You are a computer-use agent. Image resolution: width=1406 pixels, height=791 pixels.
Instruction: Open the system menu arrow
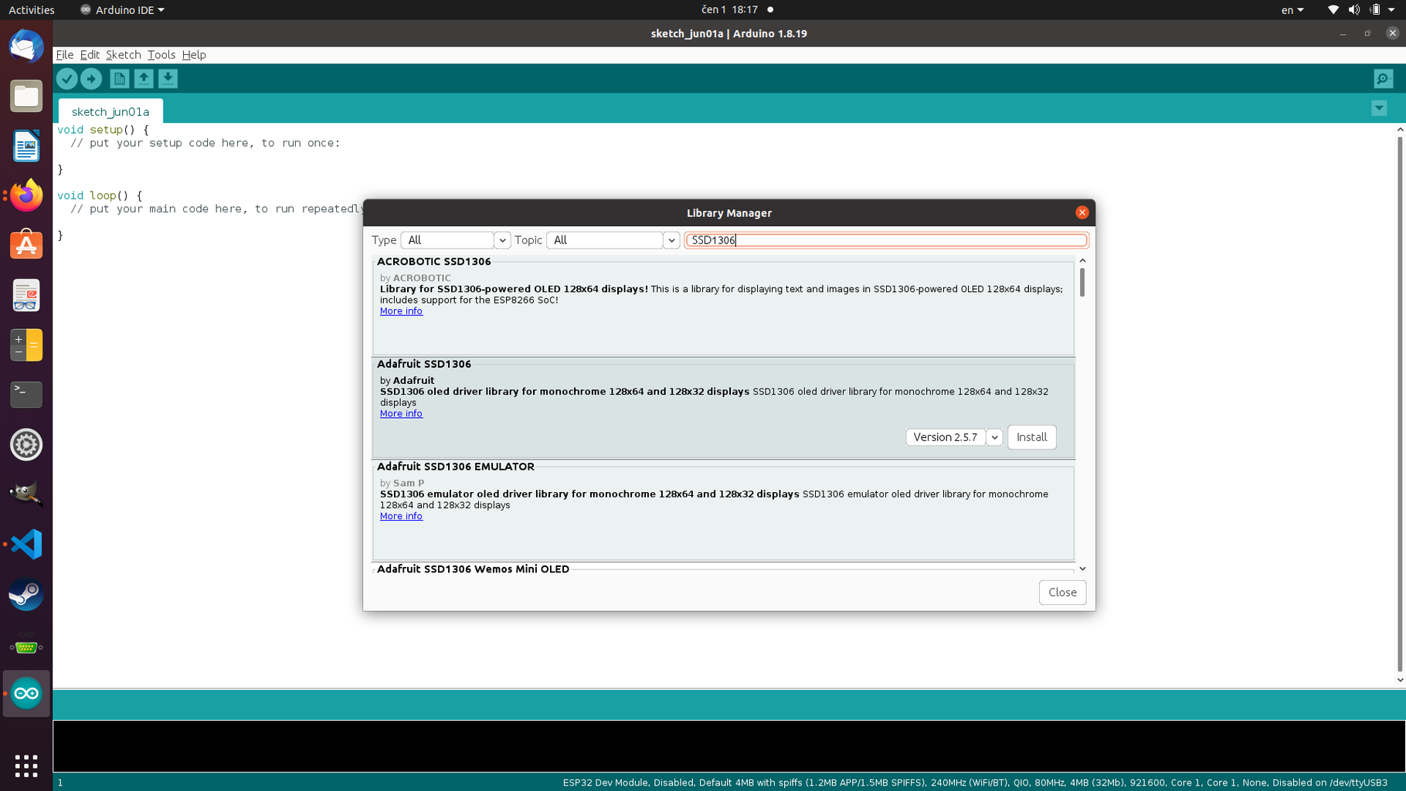1391,10
